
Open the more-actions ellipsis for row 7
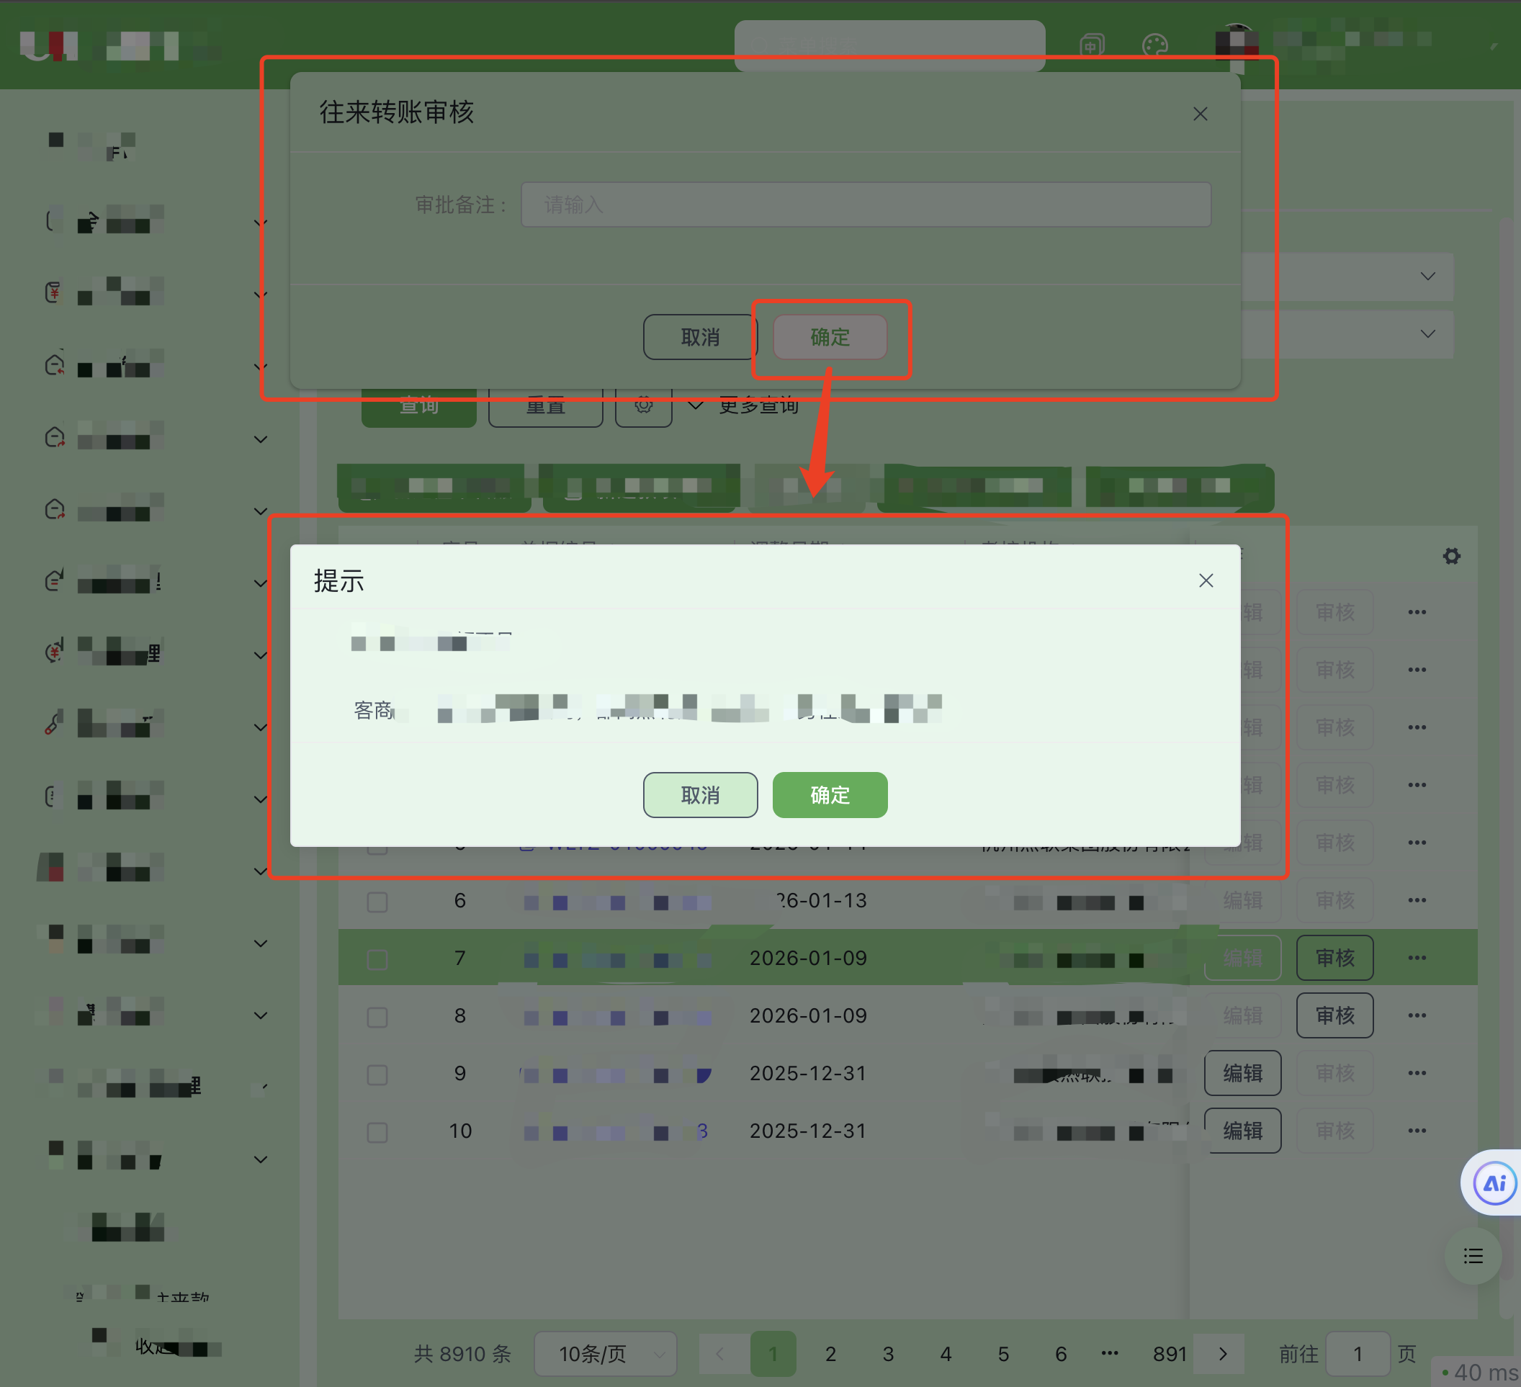1416,958
